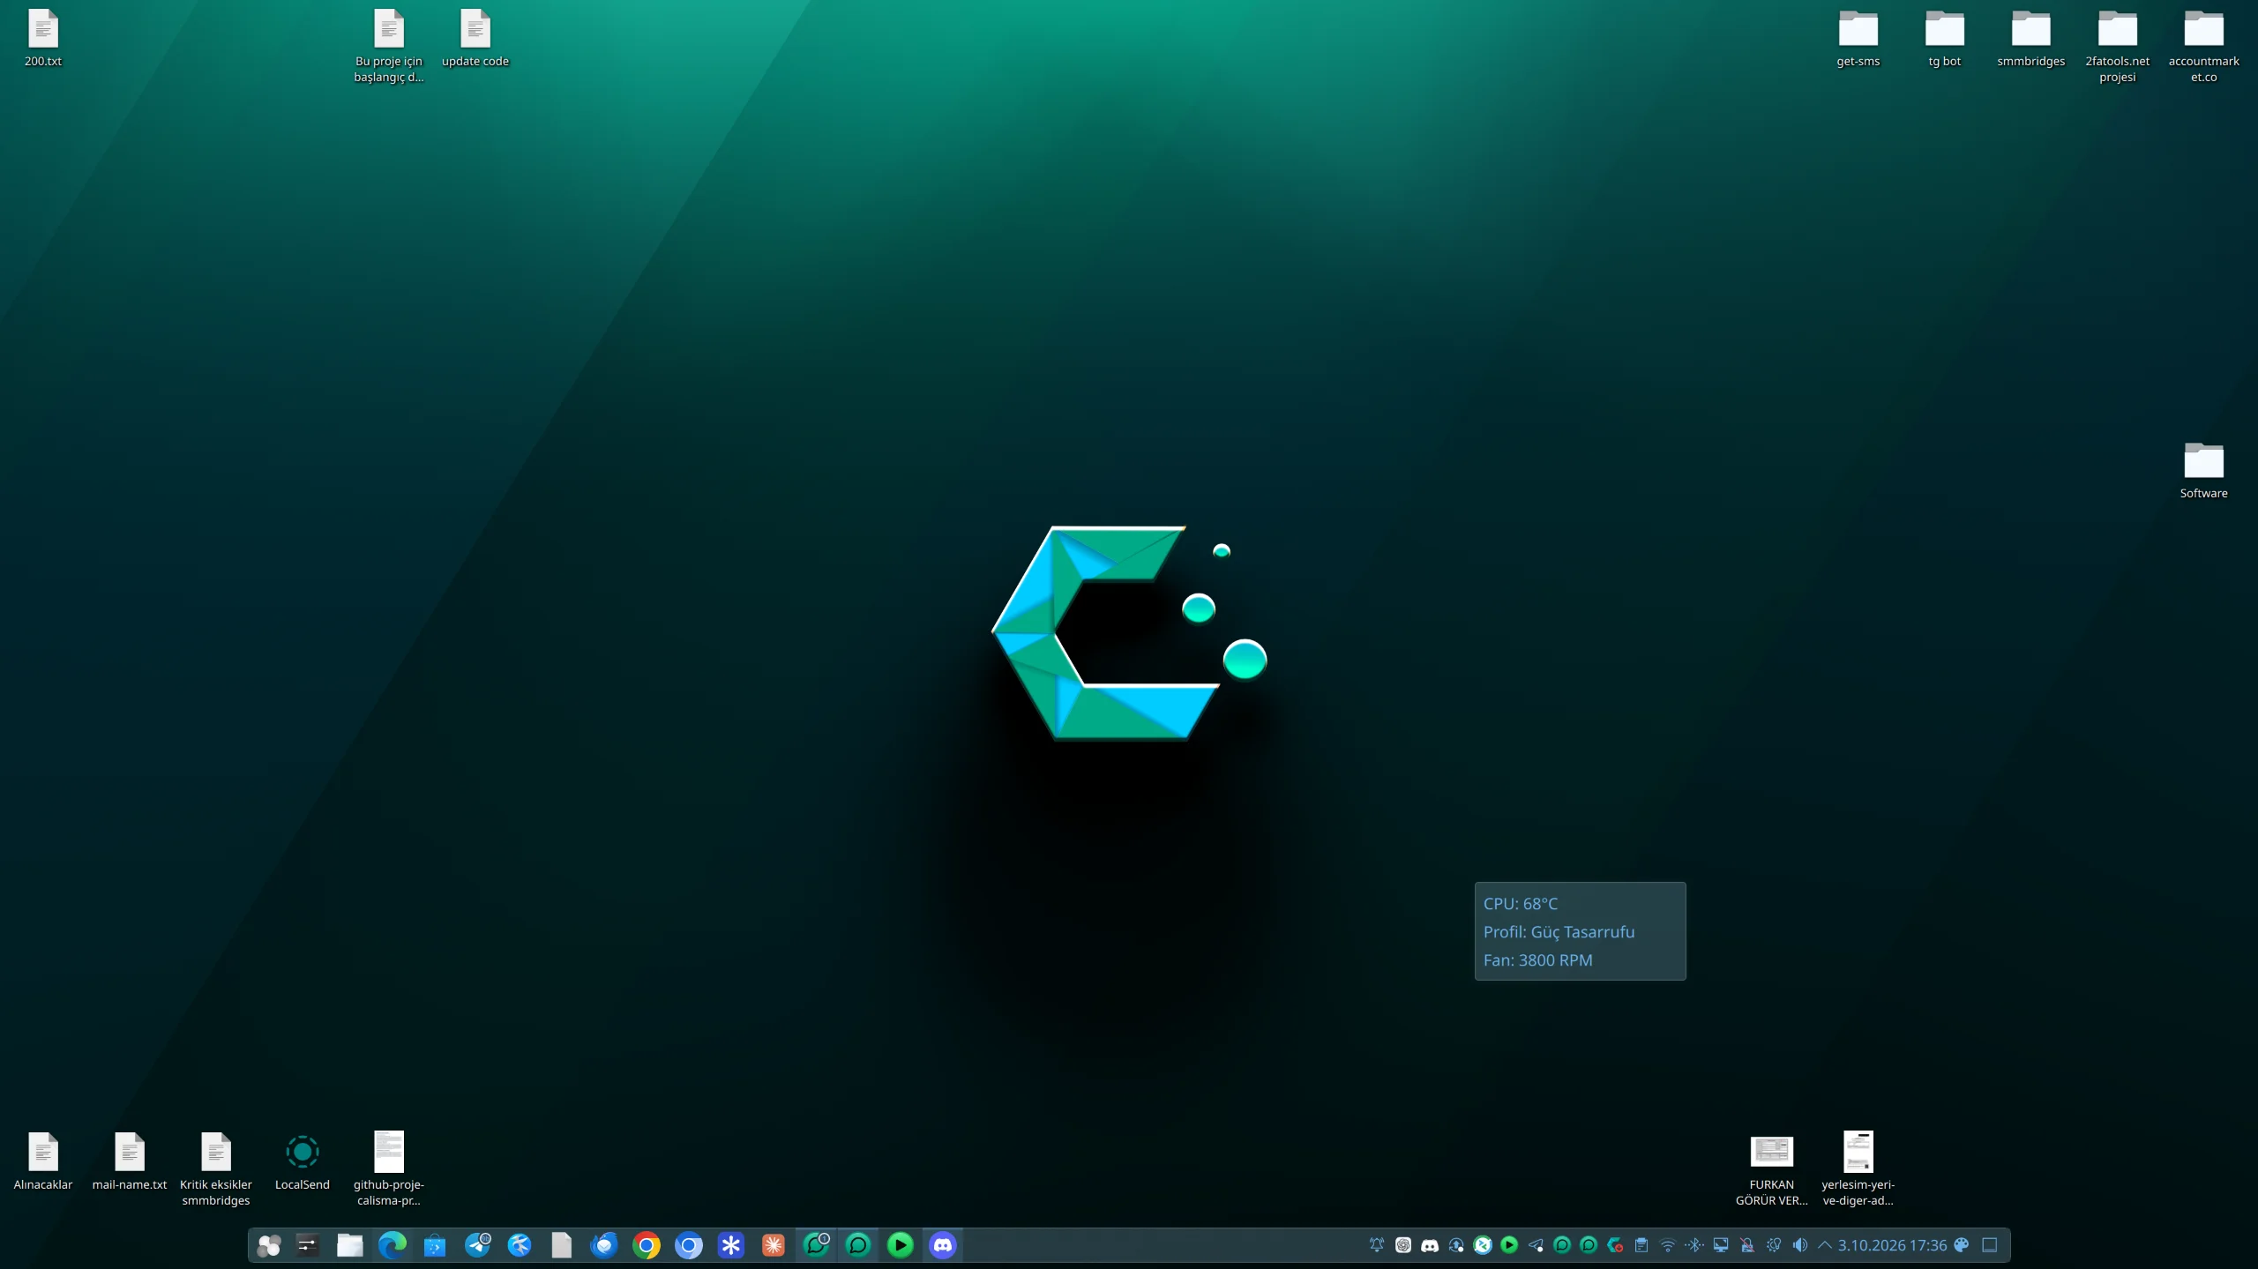Launch the file manager from the taskbar

350,1245
